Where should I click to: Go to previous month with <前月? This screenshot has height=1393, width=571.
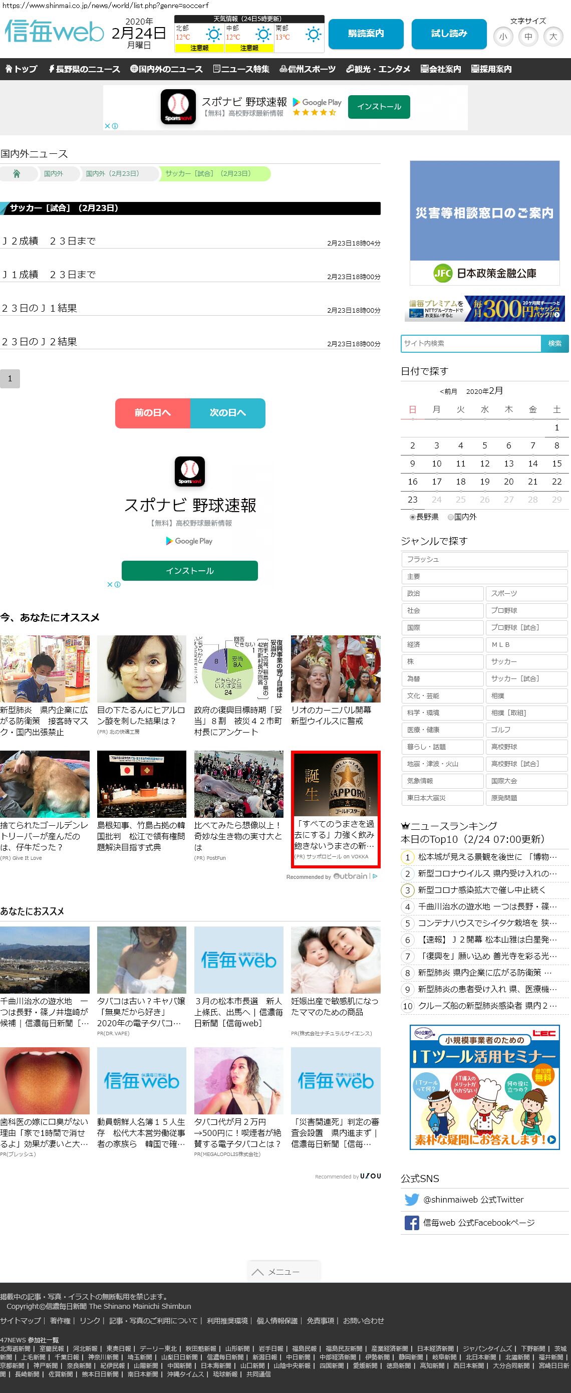[448, 391]
